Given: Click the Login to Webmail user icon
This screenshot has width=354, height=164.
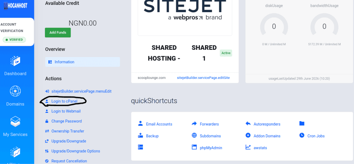Looking at the screenshot, I should point(47,111).
